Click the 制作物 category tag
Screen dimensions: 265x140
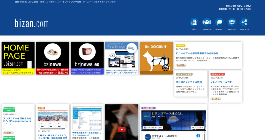(x=41, y=108)
